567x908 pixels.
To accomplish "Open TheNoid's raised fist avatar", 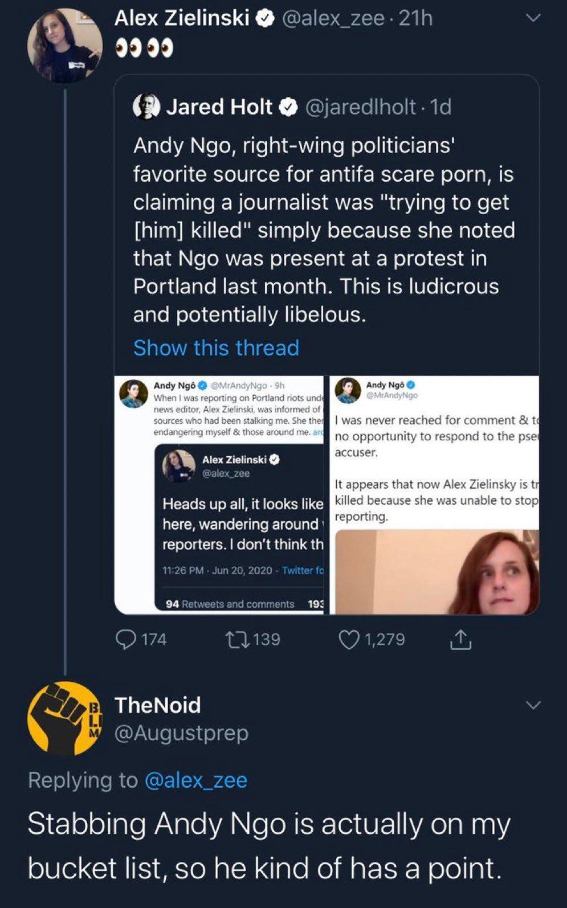I will 64,718.
